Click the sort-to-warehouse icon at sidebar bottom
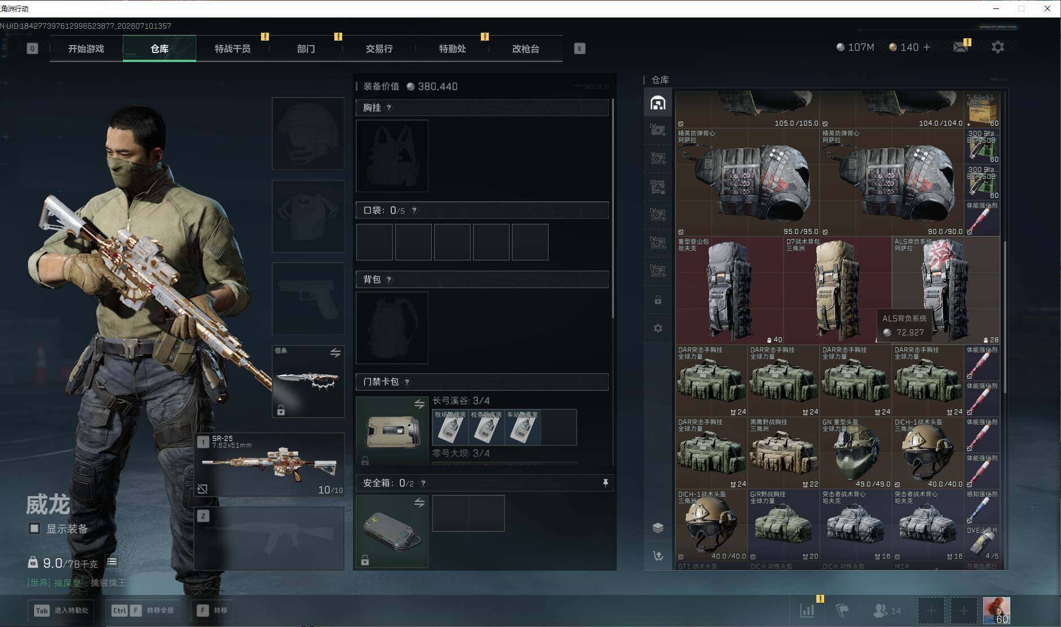1061x627 pixels. click(658, 556)
